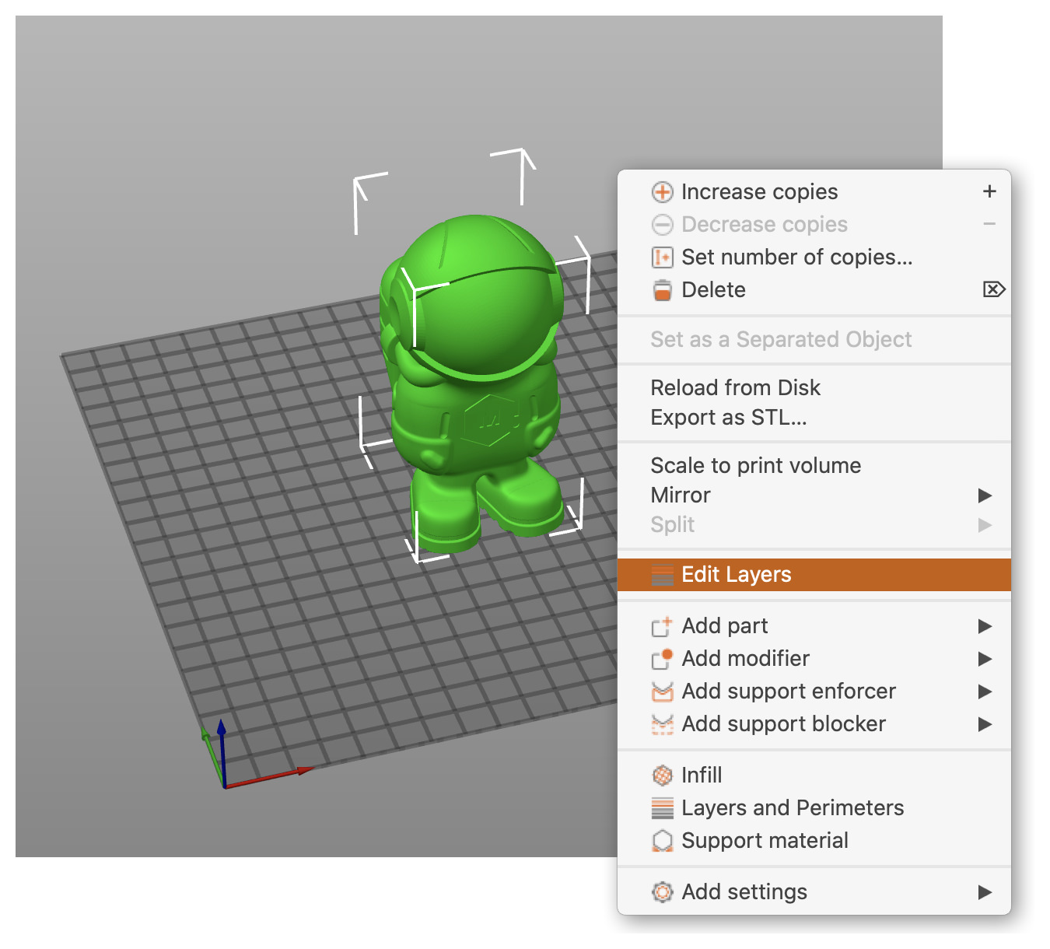Expand the Add support enforcer submenu arrow
The width and height of the screenshot is (1050, 949).
[x=985, y=692]
